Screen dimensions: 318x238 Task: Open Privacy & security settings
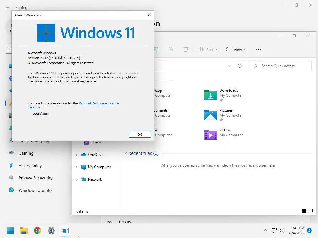(35, 178)
